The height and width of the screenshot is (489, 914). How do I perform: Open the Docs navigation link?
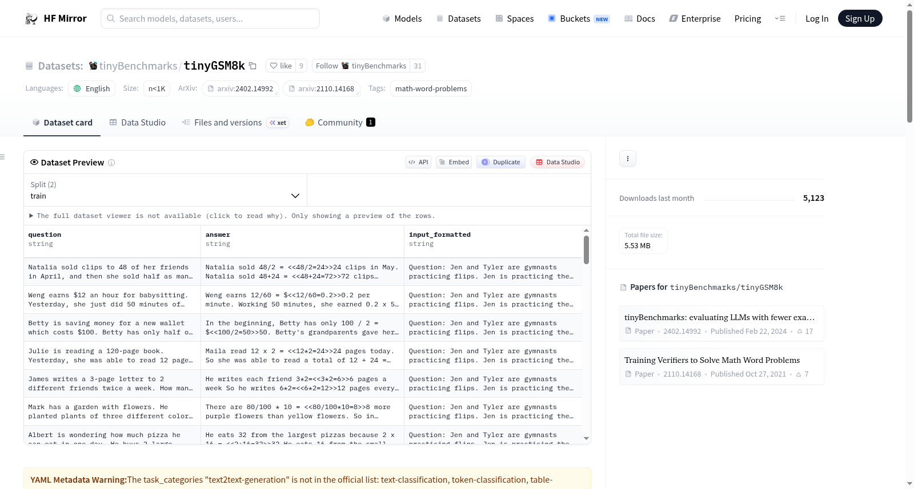pos(640,18)
